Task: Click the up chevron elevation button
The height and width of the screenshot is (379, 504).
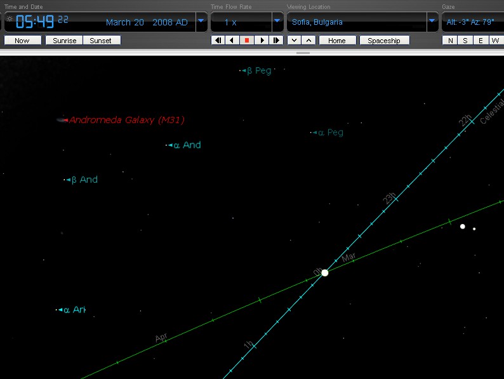Action: (308, 40)
